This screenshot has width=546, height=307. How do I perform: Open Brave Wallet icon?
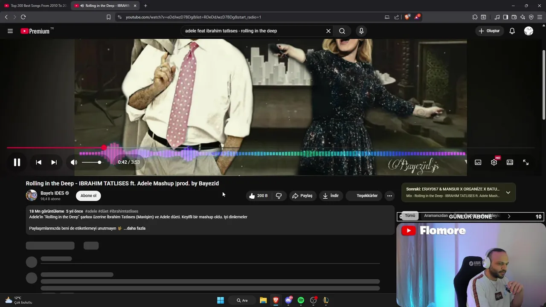[x=514, y=17]
